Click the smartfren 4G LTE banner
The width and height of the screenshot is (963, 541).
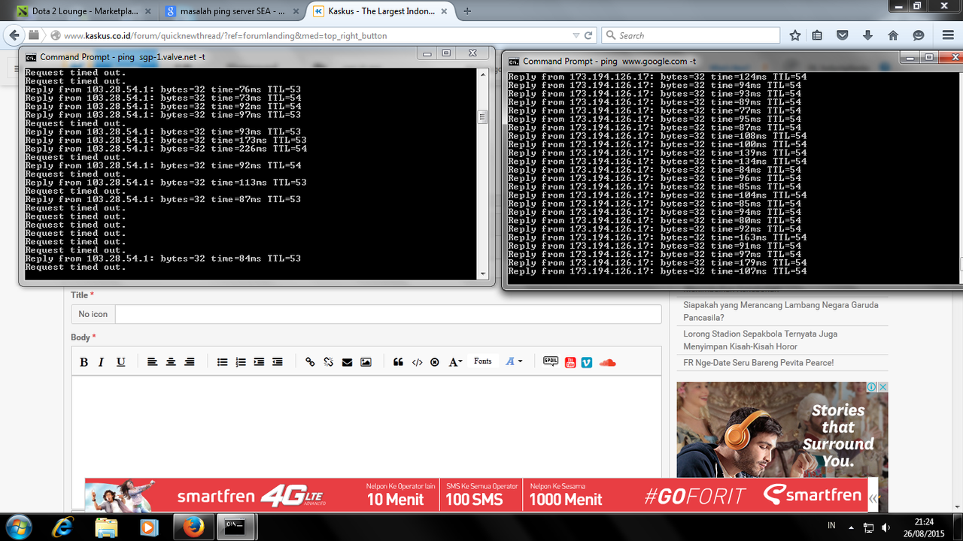tap(475, 495)
